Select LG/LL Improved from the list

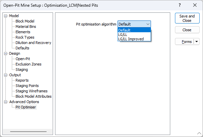(134, 39)
